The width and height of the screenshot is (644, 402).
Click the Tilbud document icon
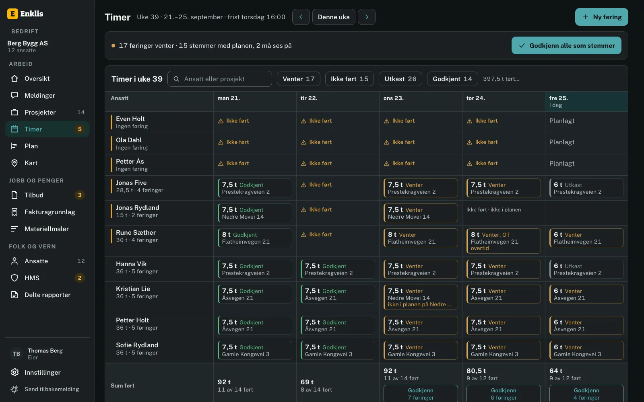(x=14, y=195)
